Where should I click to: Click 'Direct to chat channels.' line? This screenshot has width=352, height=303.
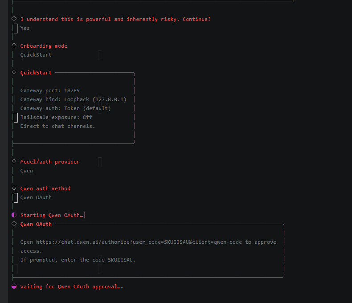click(x=57, y=126)
